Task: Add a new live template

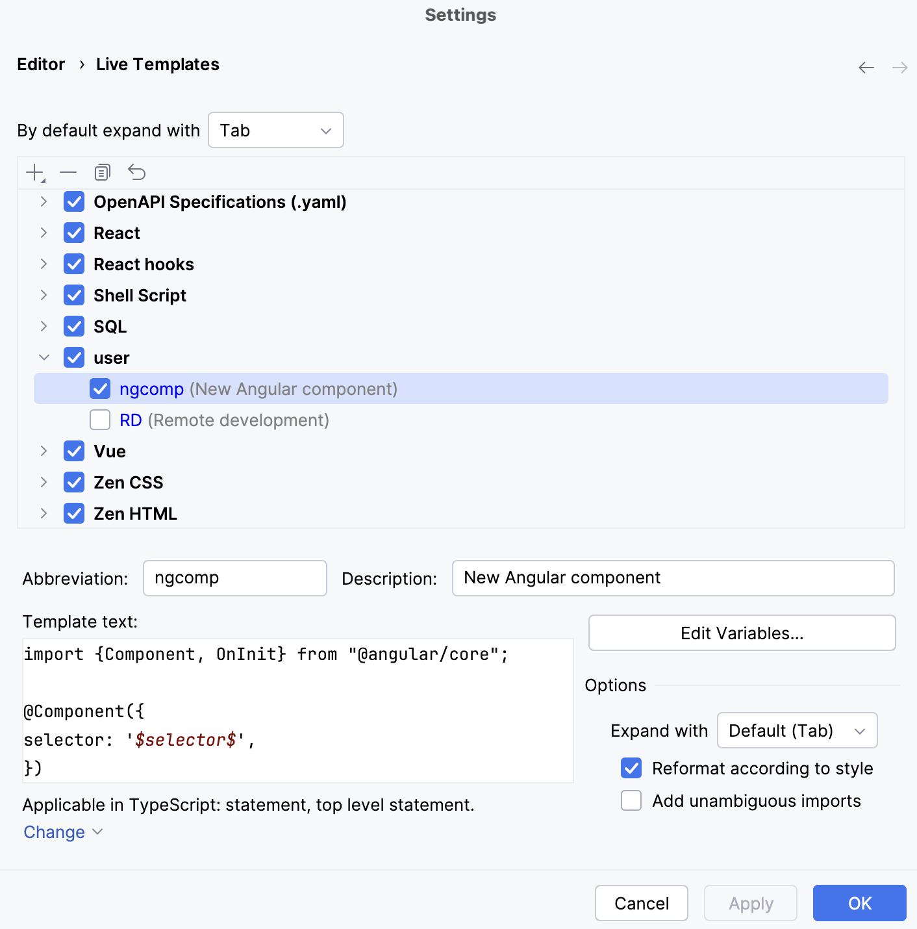Action: (x=33, y=172)
